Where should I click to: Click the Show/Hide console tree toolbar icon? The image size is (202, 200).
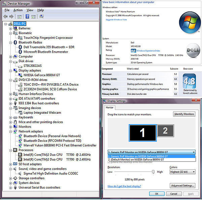[x=20, y=17]
